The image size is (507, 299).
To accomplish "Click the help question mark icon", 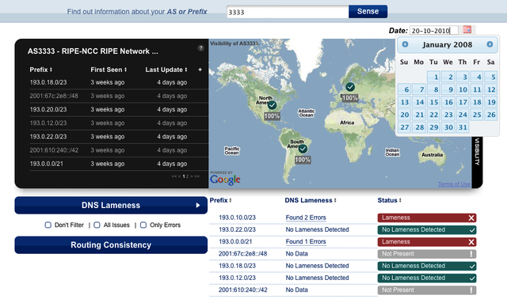I will [200, 48].
